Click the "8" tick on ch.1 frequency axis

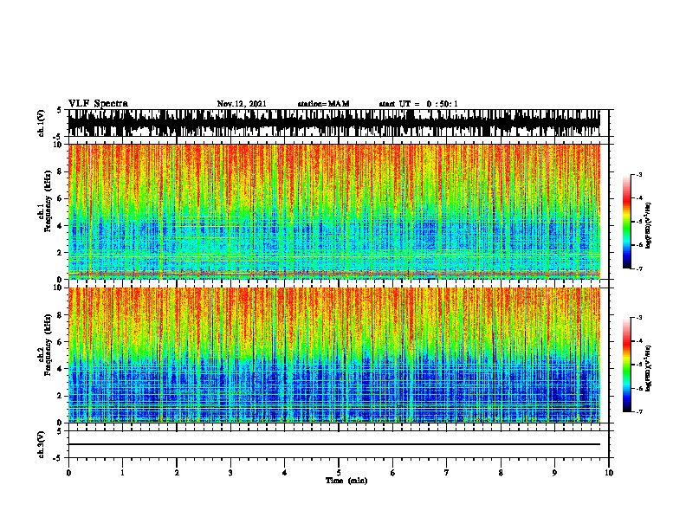[61, 171]
